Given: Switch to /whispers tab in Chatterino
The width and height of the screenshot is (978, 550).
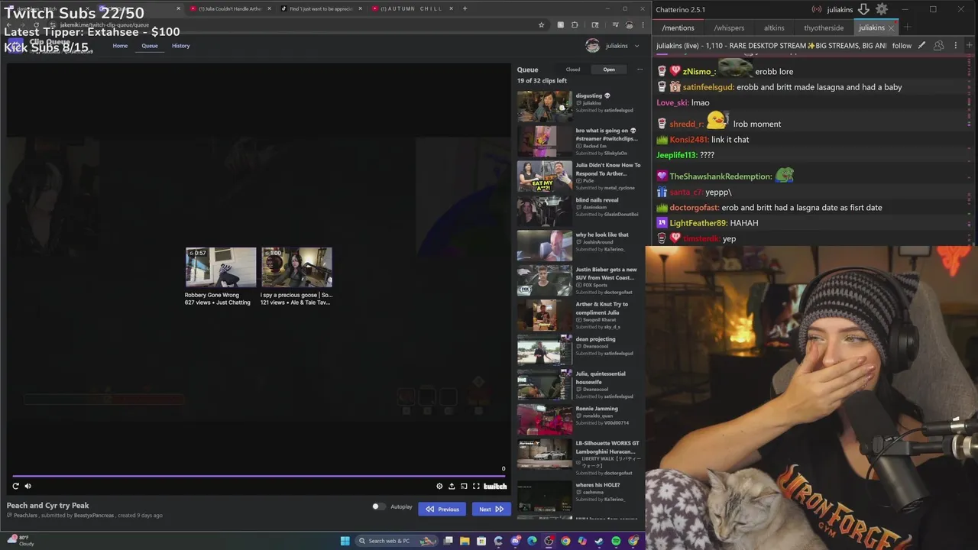Looking at the screenshot, I should tap(729, 27).
